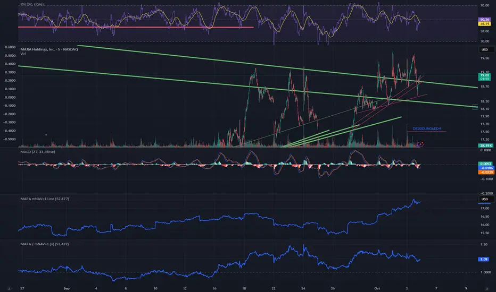Click the 1.09 mNAV ratio label

point(484,259)
